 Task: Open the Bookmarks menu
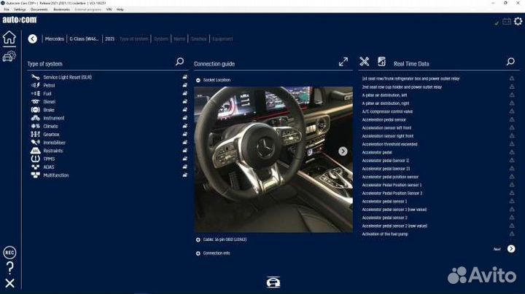coord(61,9)
